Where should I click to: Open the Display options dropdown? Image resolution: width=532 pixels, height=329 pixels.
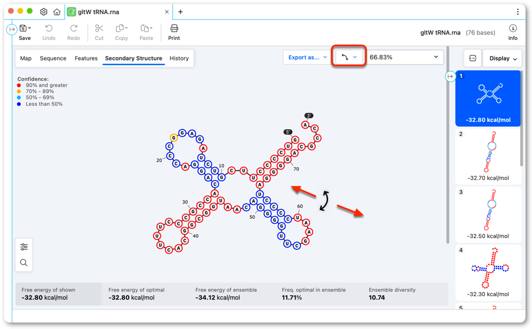pos(503,58)
